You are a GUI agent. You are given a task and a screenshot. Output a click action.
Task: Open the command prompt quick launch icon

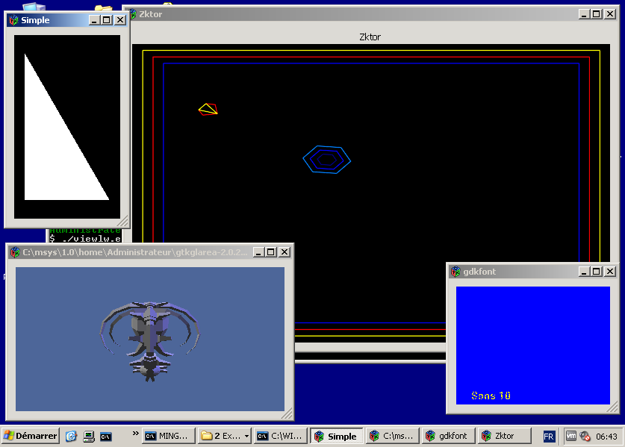pyautogui.click(x=106, y=436)
